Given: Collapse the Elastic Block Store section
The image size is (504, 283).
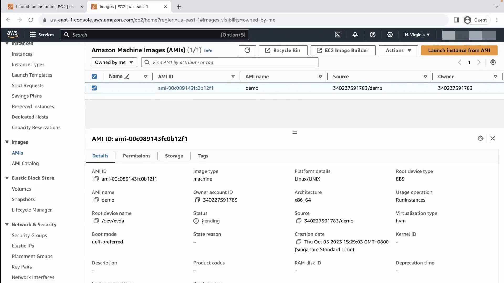Looking at the screenshot, I should pos(7,178).
